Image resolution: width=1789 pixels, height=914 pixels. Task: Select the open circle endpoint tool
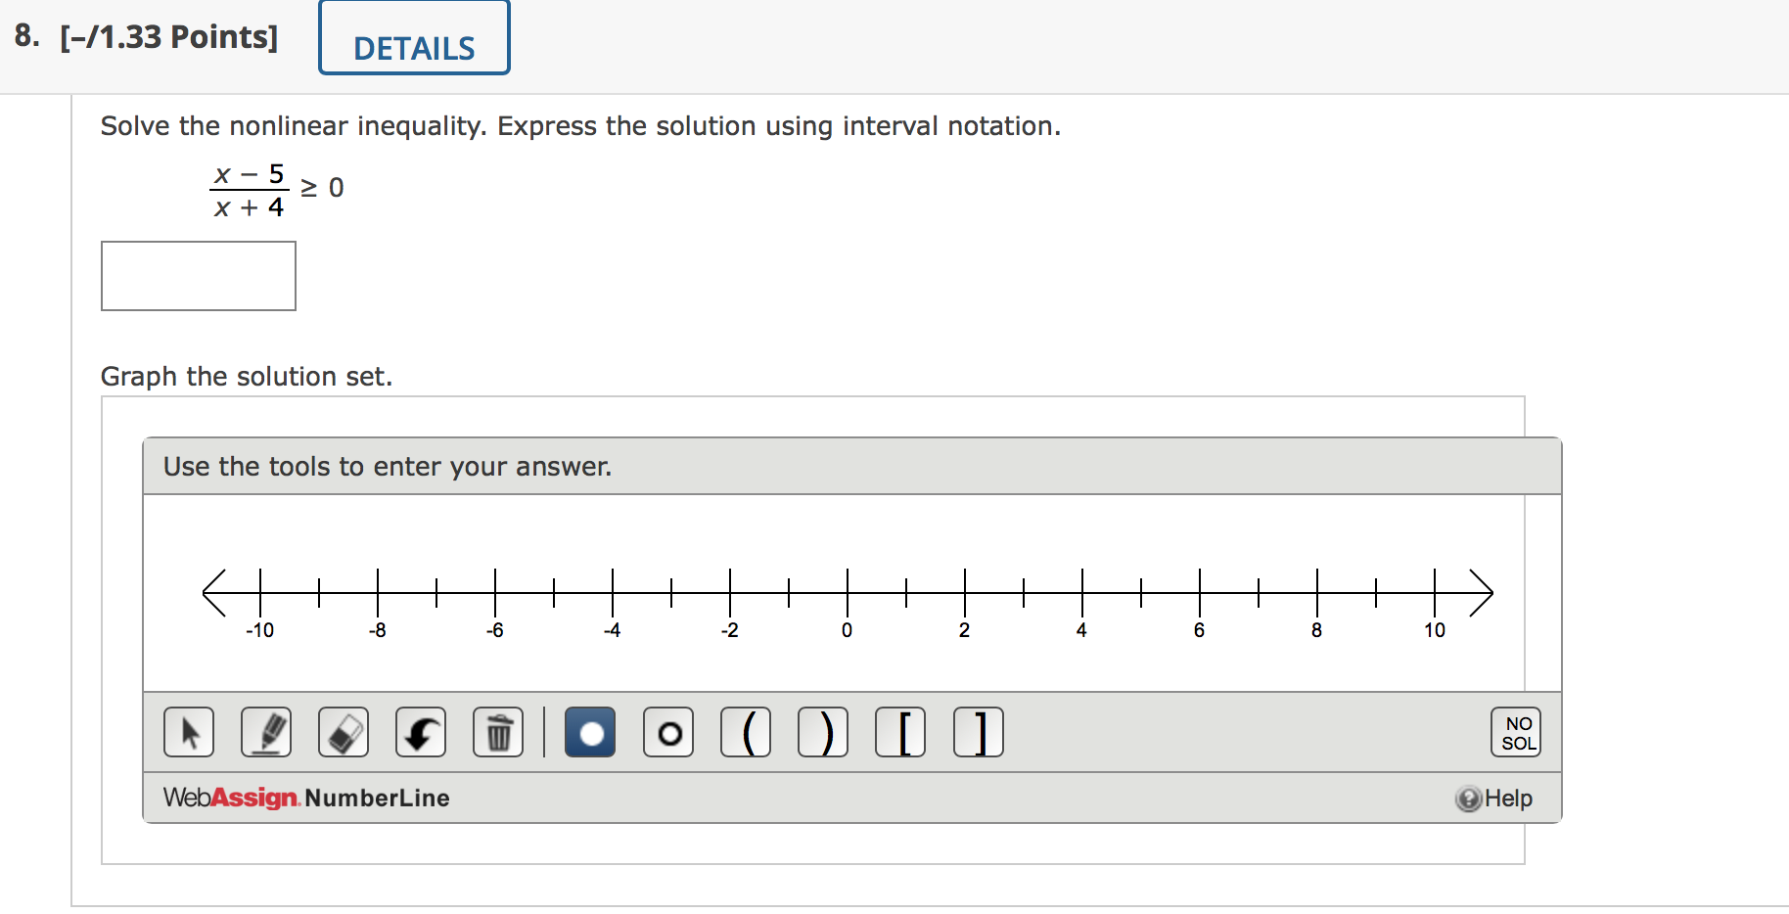[x=668, y=732]
